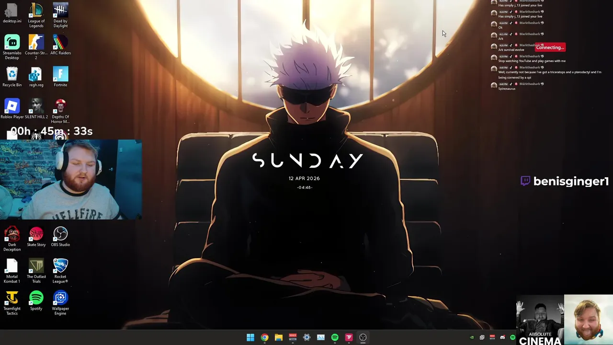613x345 pixels.
Task: Open the Streamlabs Desktop shortcut
Action: [x=12, y=47]
